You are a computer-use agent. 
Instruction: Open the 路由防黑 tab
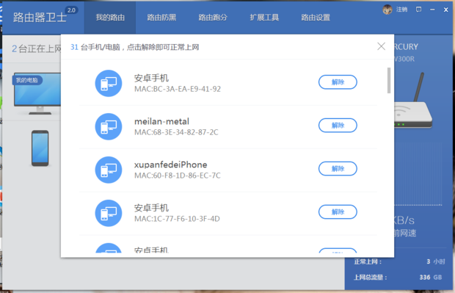161,18
